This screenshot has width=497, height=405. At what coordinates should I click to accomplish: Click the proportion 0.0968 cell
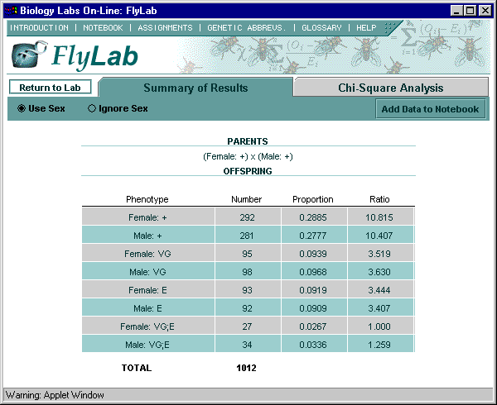click(x=314, y=272)
